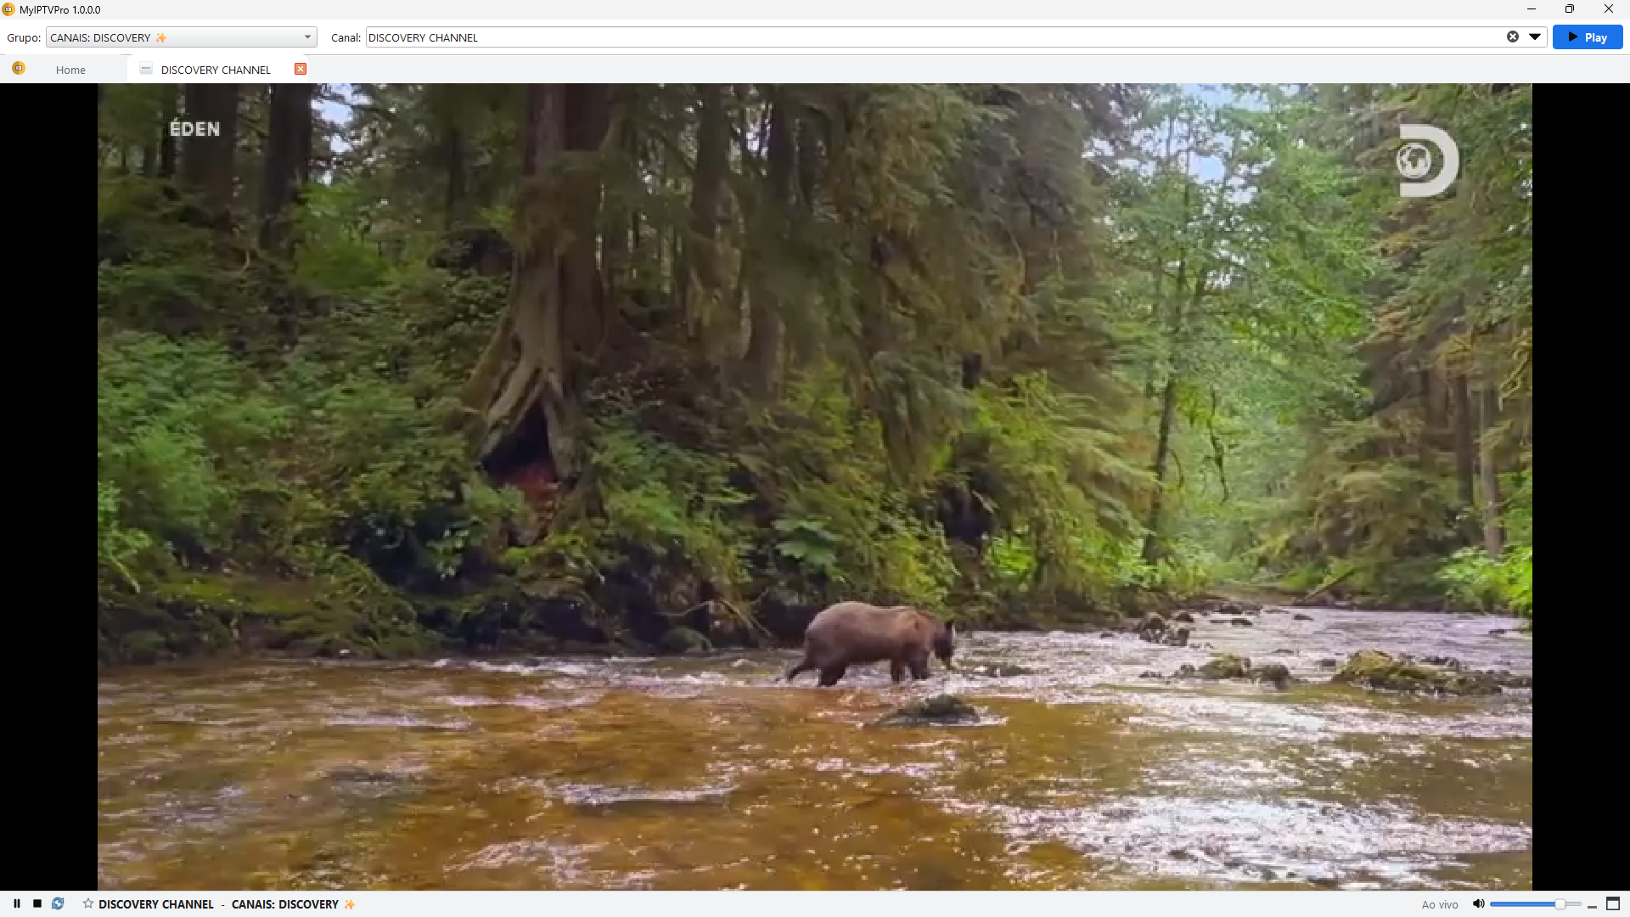Click the MyIPTVPro app icon in title bar
Viewport: 1630px width, 917px height.
click(x=8, y=9)
